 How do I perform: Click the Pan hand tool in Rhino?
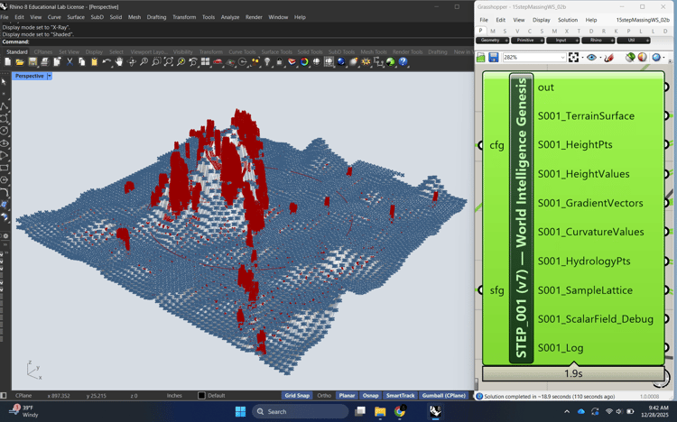point(119,62)
